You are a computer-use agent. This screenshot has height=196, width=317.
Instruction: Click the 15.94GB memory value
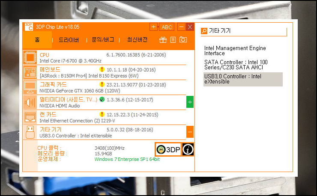103,154
